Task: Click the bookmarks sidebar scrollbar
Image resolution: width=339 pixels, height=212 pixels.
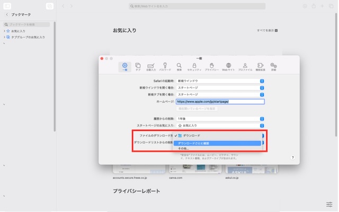Action: coord(55,76)
